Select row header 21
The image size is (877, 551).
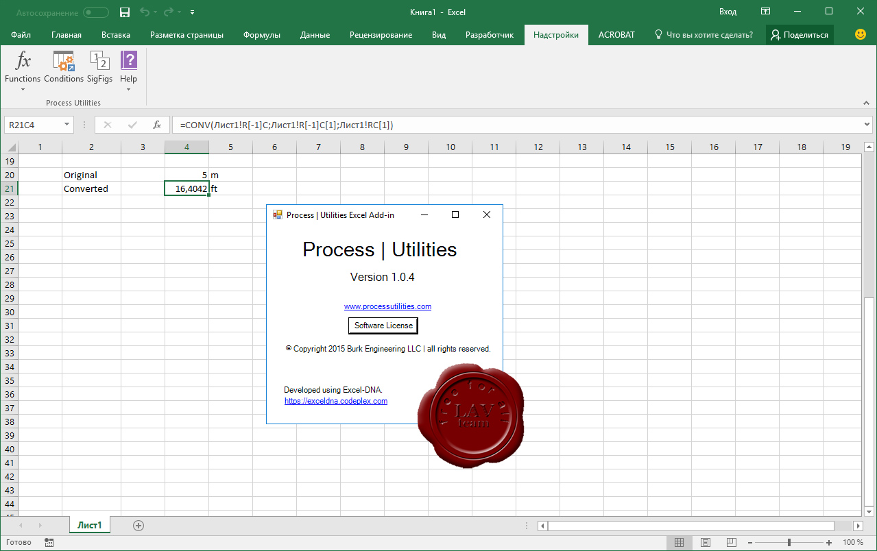pyautogui.click(x=9, y=188)
